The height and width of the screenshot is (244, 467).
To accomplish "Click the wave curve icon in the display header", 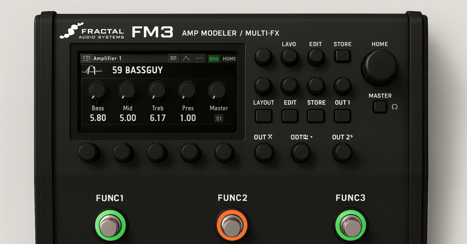I will pos(199,58).
